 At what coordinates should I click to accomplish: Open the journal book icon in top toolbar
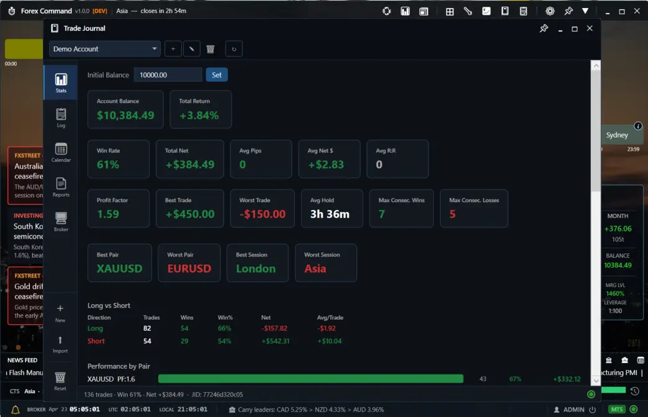tap(505, 11)
